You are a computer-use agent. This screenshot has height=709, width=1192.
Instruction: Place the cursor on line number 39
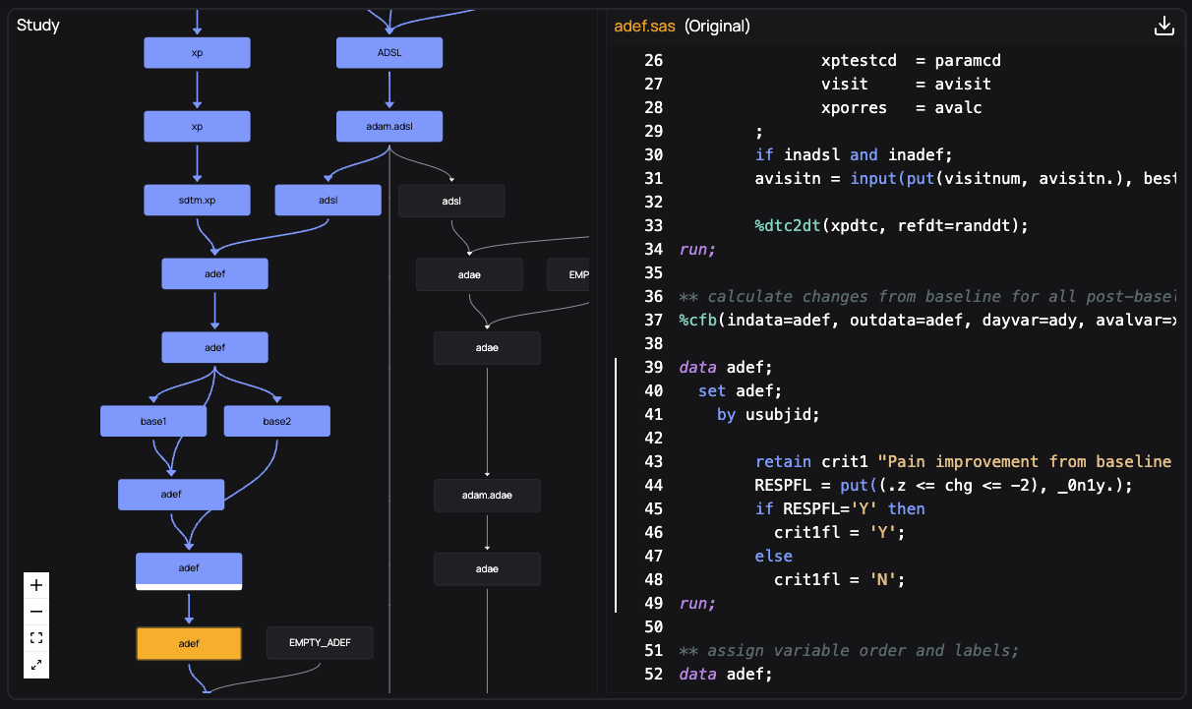[653, 368]
